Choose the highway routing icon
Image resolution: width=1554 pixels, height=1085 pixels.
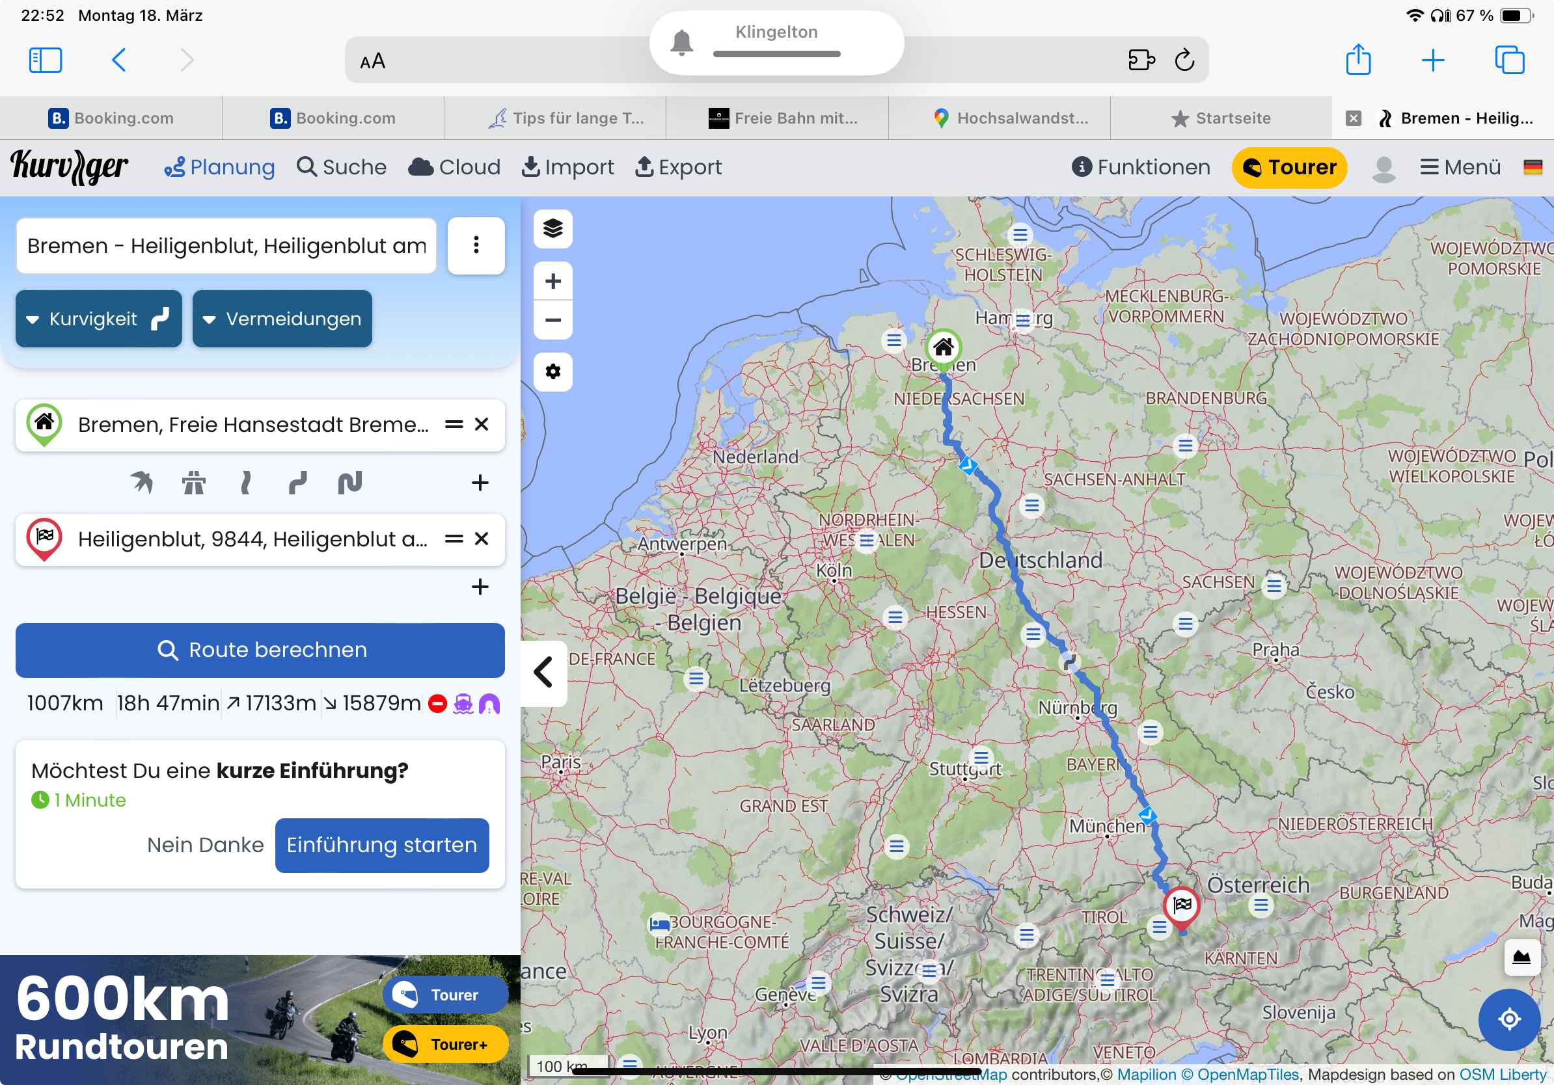(193, 482)
